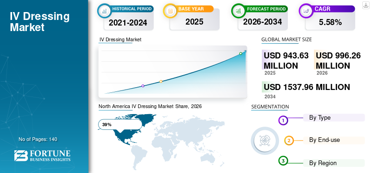
Task: Click the Forecast Period icon
Action: [x=238, y=10]
